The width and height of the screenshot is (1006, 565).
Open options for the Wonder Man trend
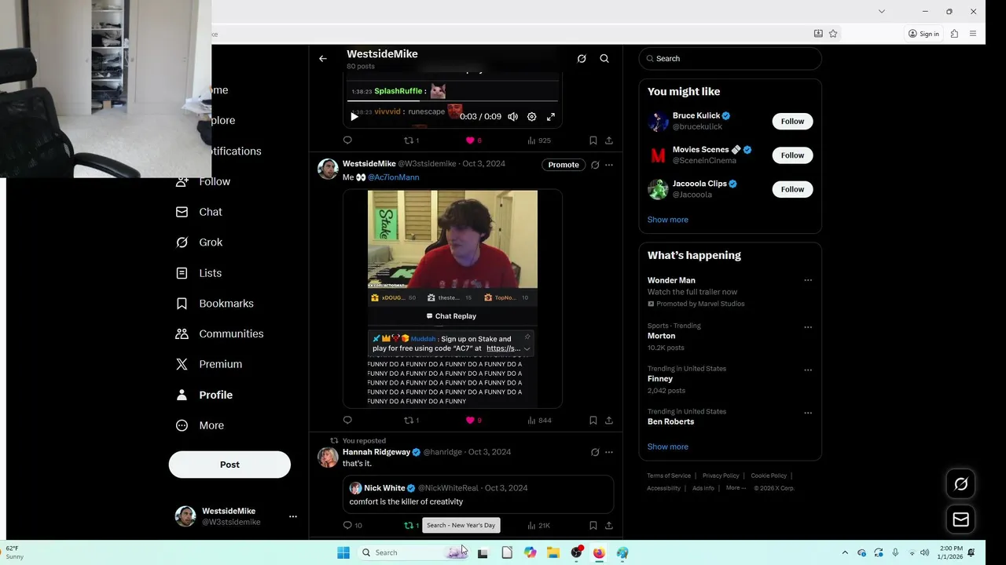click(808, 280)
